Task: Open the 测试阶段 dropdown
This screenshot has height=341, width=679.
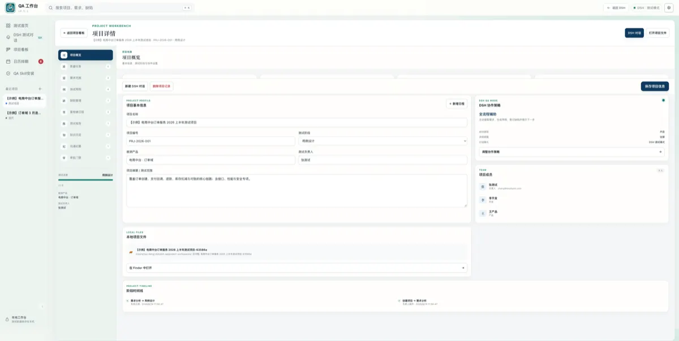Action: tap(383, 141)
